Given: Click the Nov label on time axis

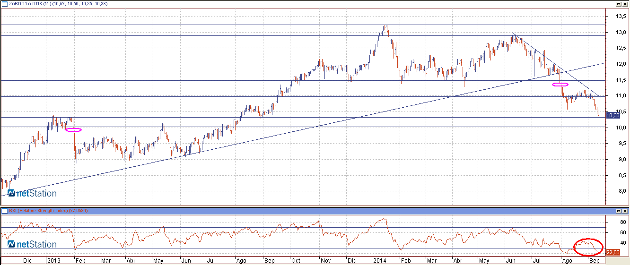Looking at the screenshot, I should click(325, 261).
